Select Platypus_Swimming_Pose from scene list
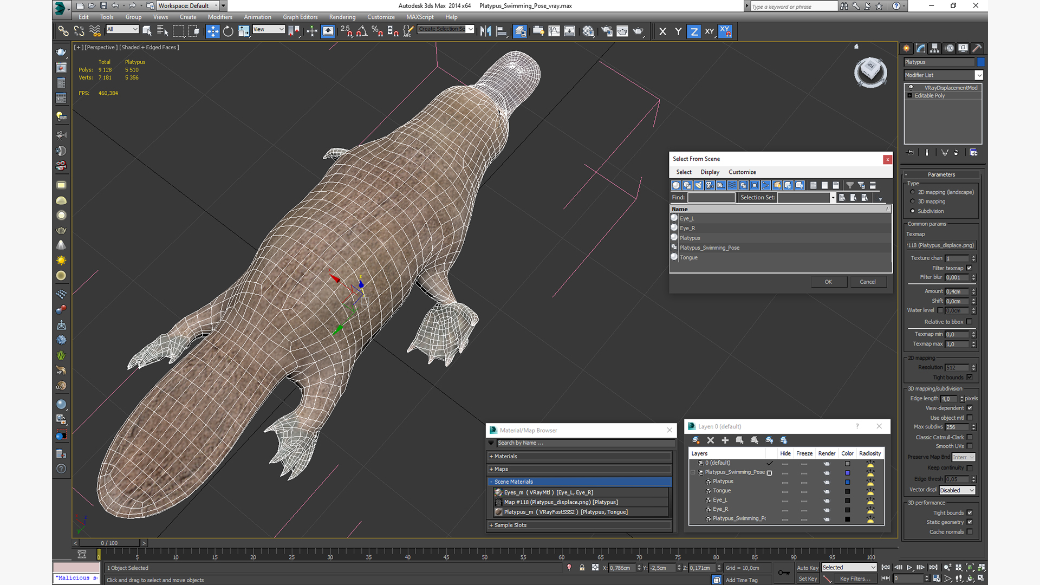1040x585 pixels. (710, 247)
